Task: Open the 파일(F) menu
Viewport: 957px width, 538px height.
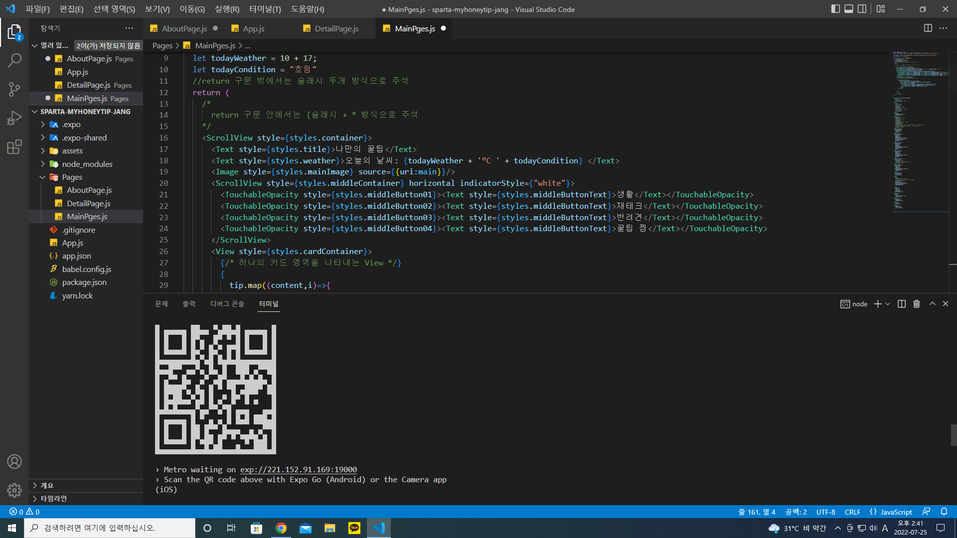Action: (38, 9)
